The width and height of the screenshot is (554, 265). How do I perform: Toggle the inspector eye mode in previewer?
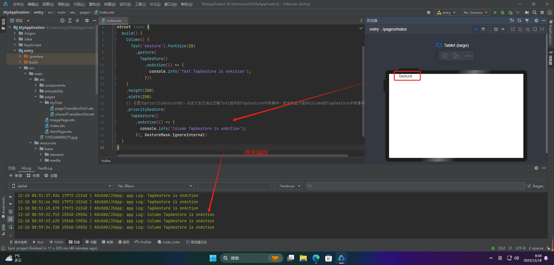click(x=476, y=29)
